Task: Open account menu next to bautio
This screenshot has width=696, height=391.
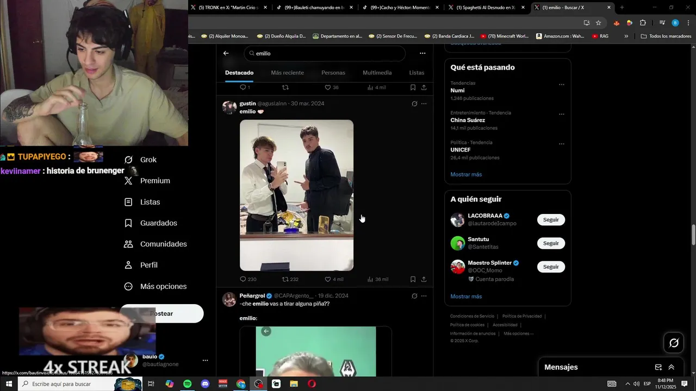Action: click(x=205, y=360)
